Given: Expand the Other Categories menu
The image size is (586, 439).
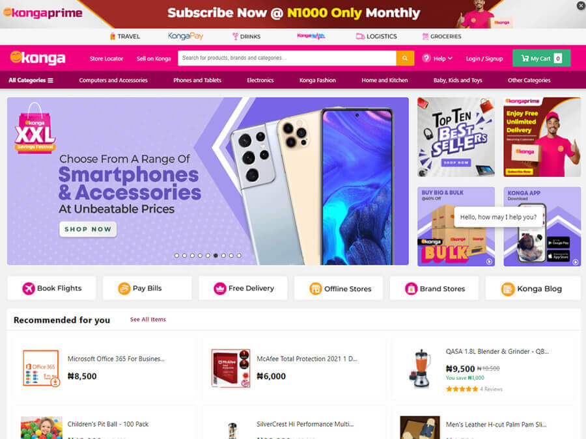Looking at the screenshot, I should (529, 80).
